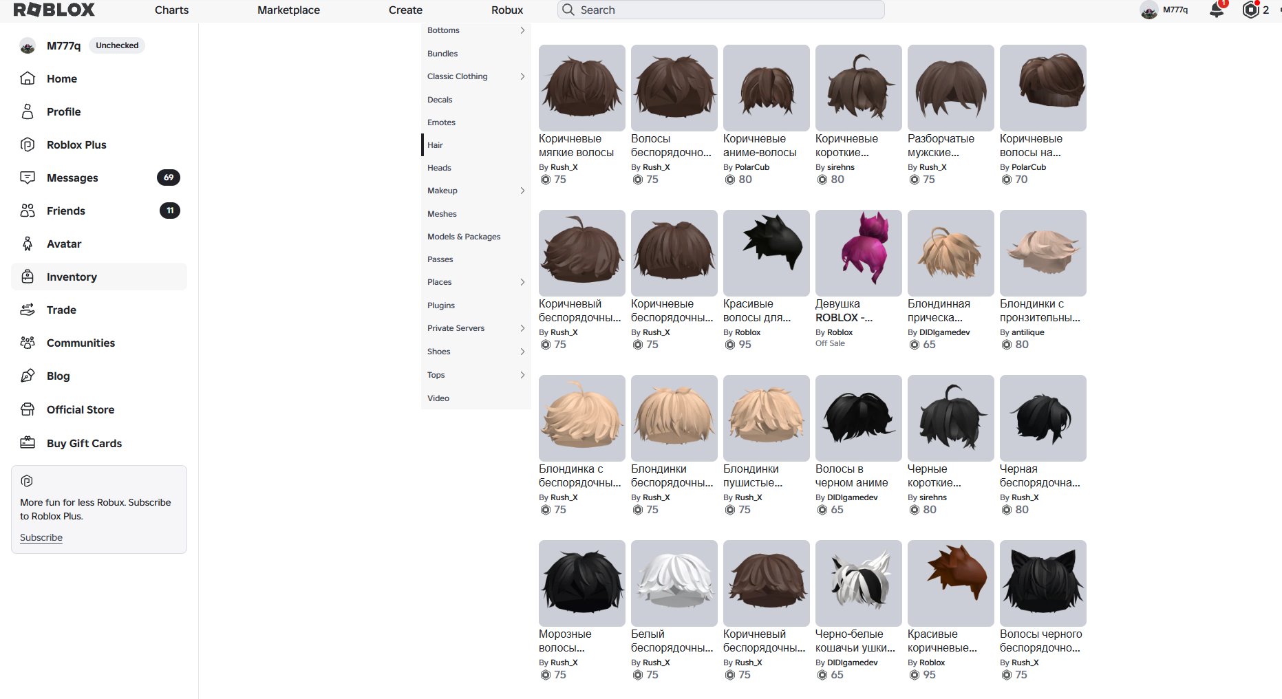Open Create in the top navigation
Image resolution: width=1282 pixels, height=699 pixels.
pyautogui.click(x=405, y=10)
